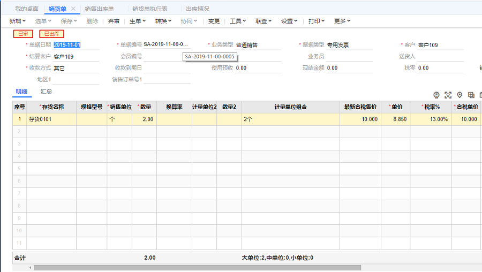
Task: Go to the 我的桌面 tab
Action: pos(27,9)
